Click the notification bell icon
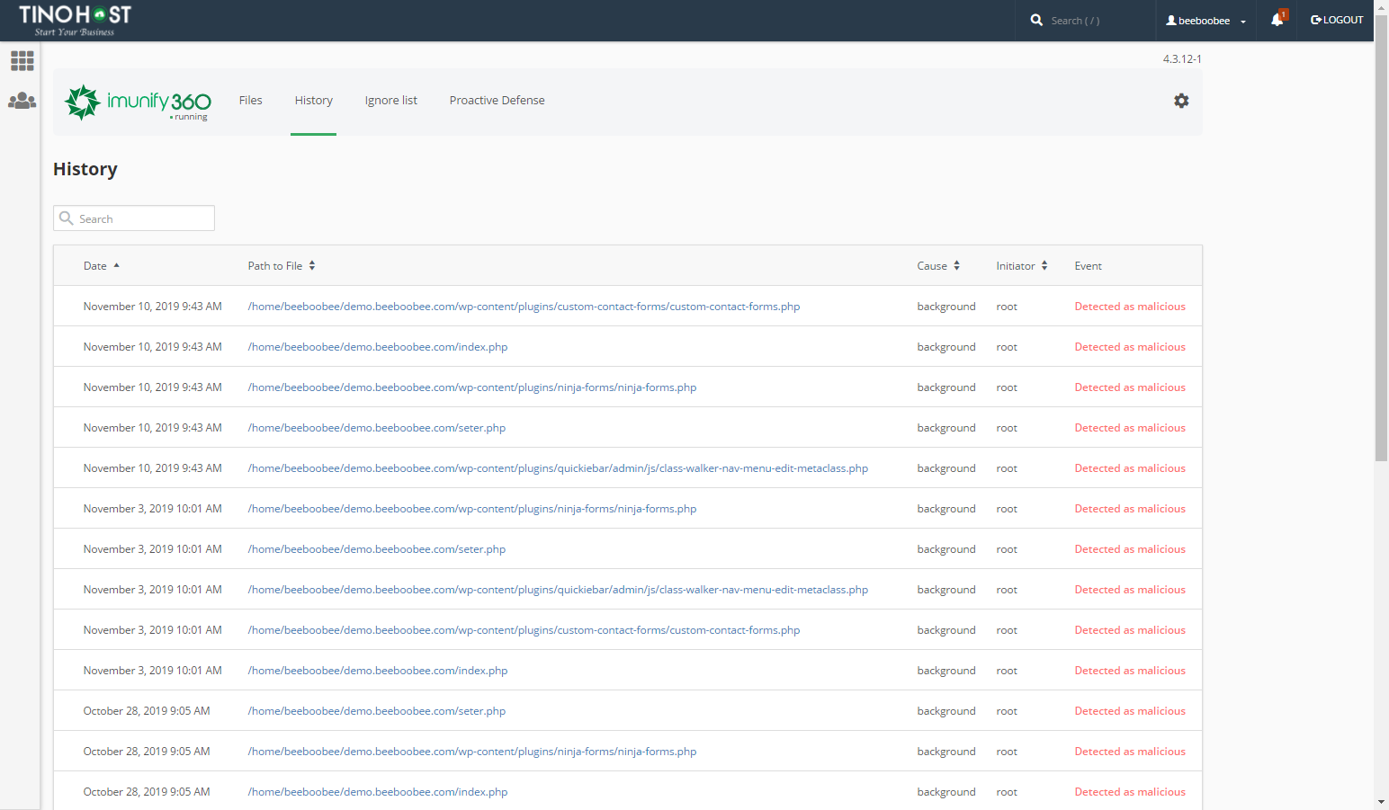This screenshot has width=1389, height=810. [x=1277, y=20]
